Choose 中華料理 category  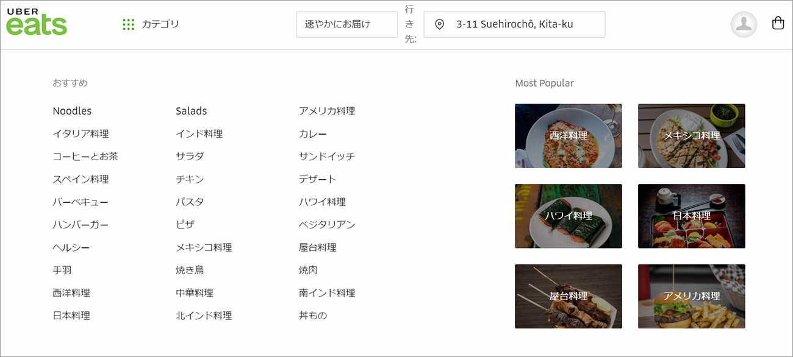pos(195,293)
